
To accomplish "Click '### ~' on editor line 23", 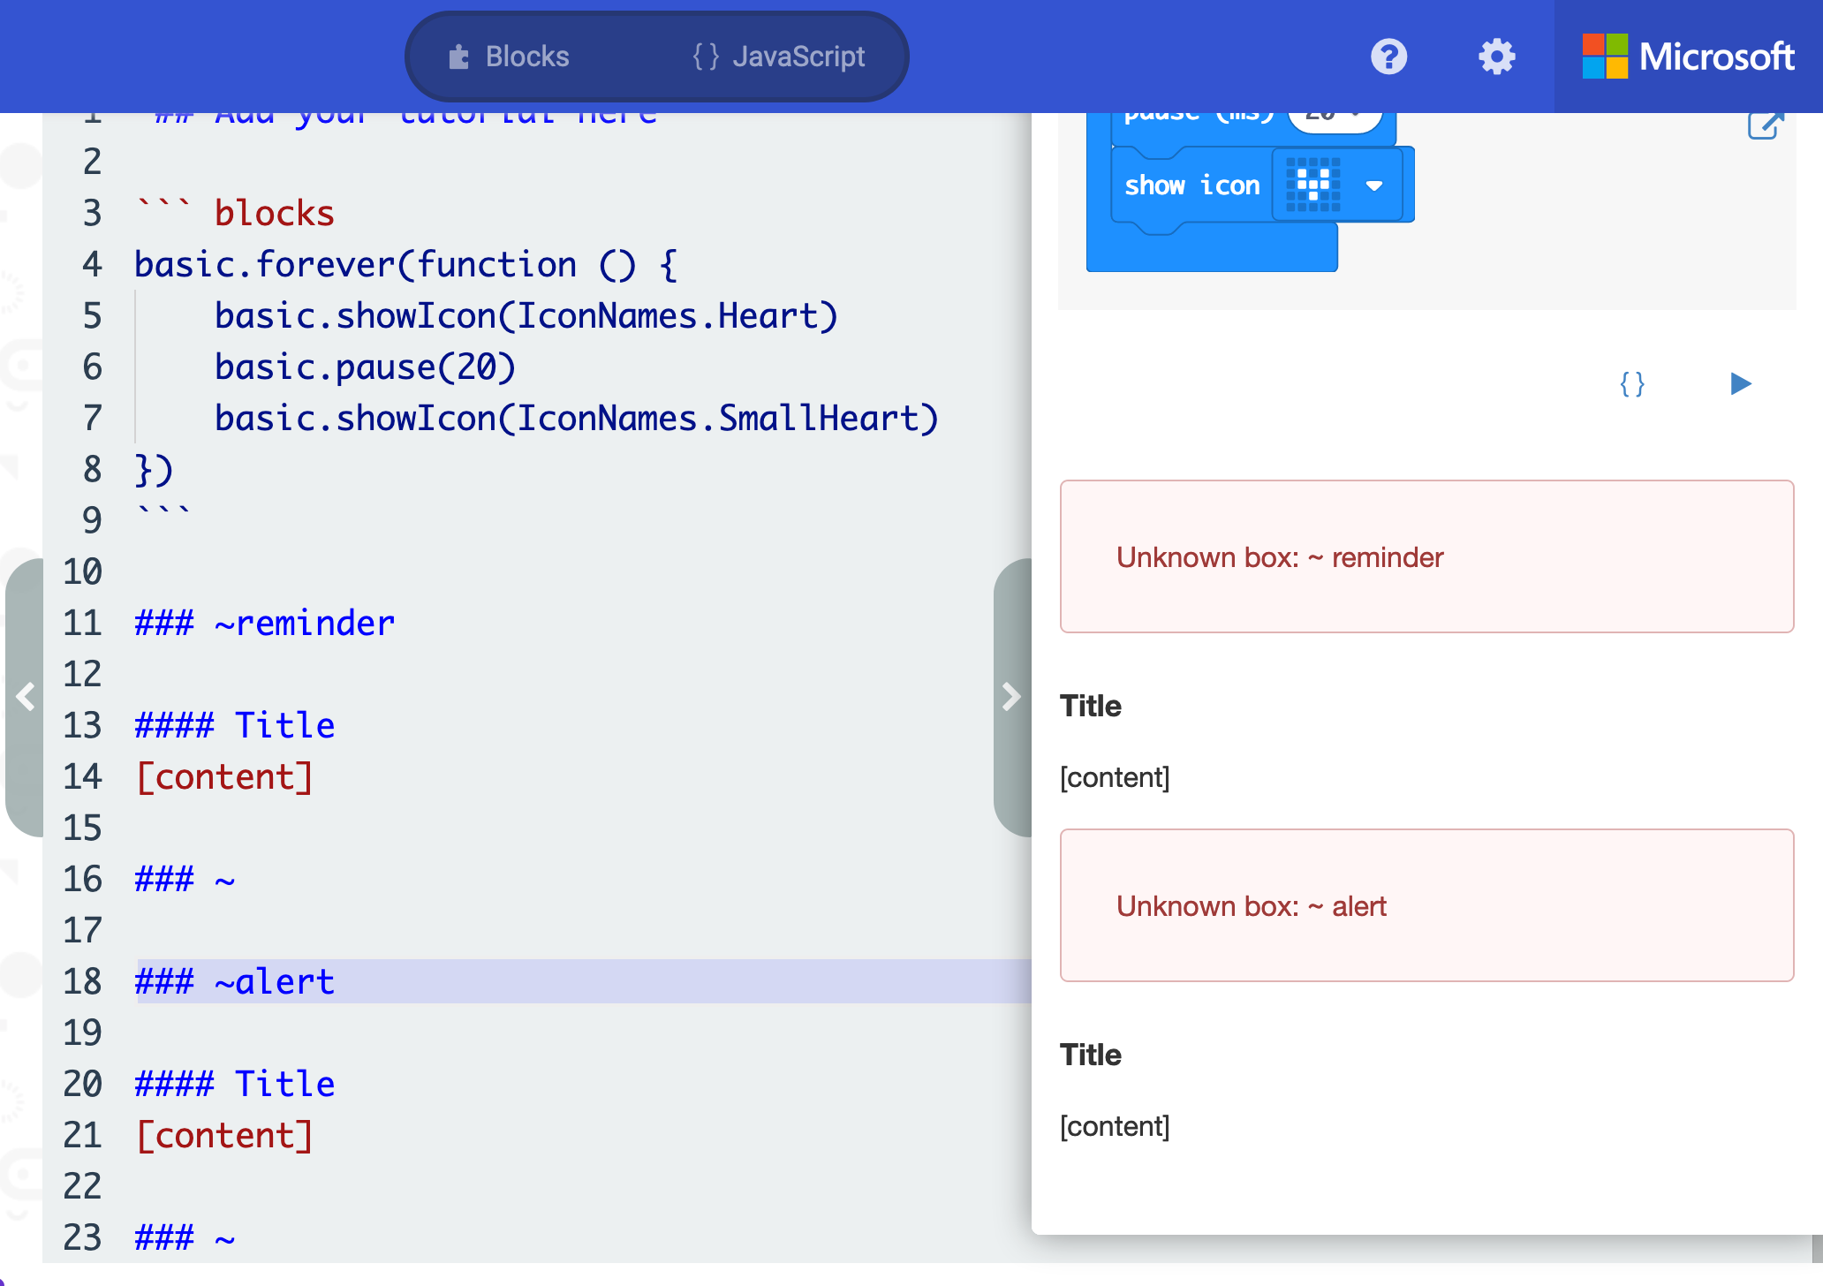I will pos(185,1237).
